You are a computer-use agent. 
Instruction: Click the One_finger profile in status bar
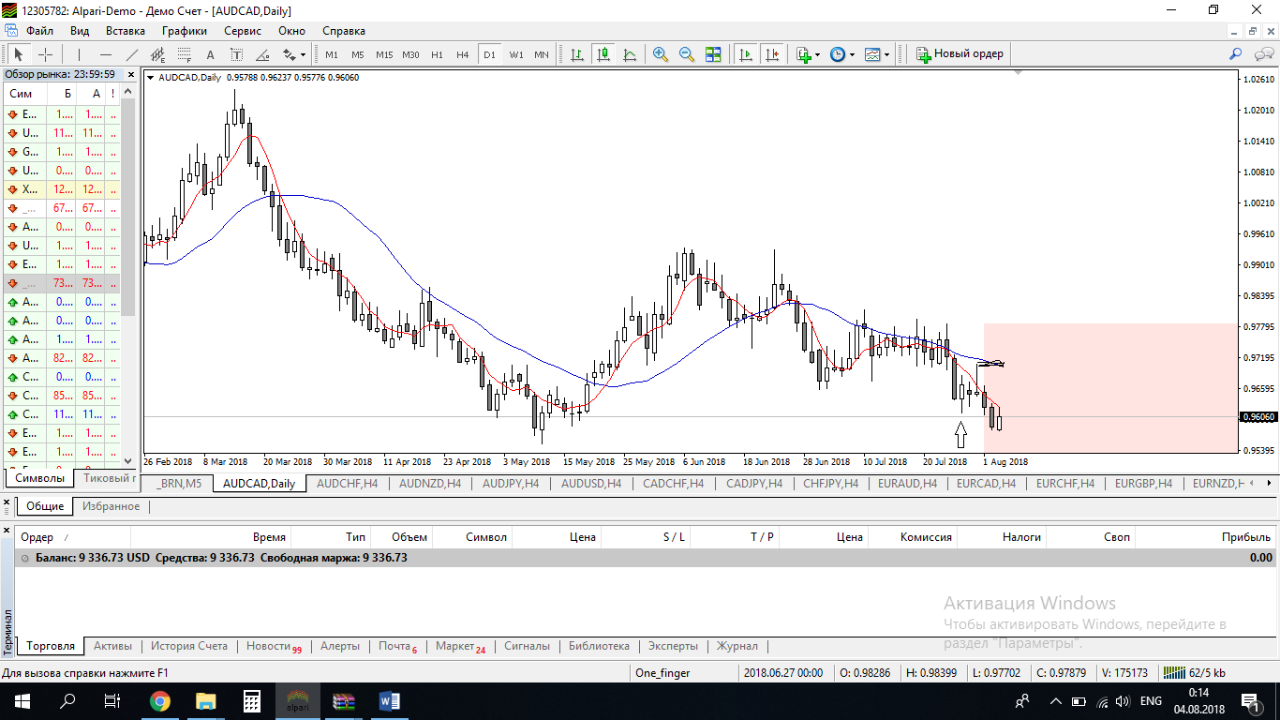click(x=662, y=672)
